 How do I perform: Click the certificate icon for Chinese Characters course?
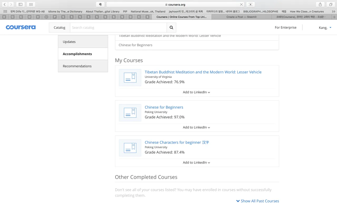[130, 148]
